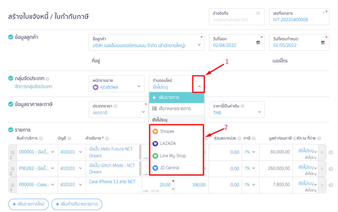Open the customer name dropdown
Image resolution: width=338 pixels, height=212 pixels.
pos(199,45)
